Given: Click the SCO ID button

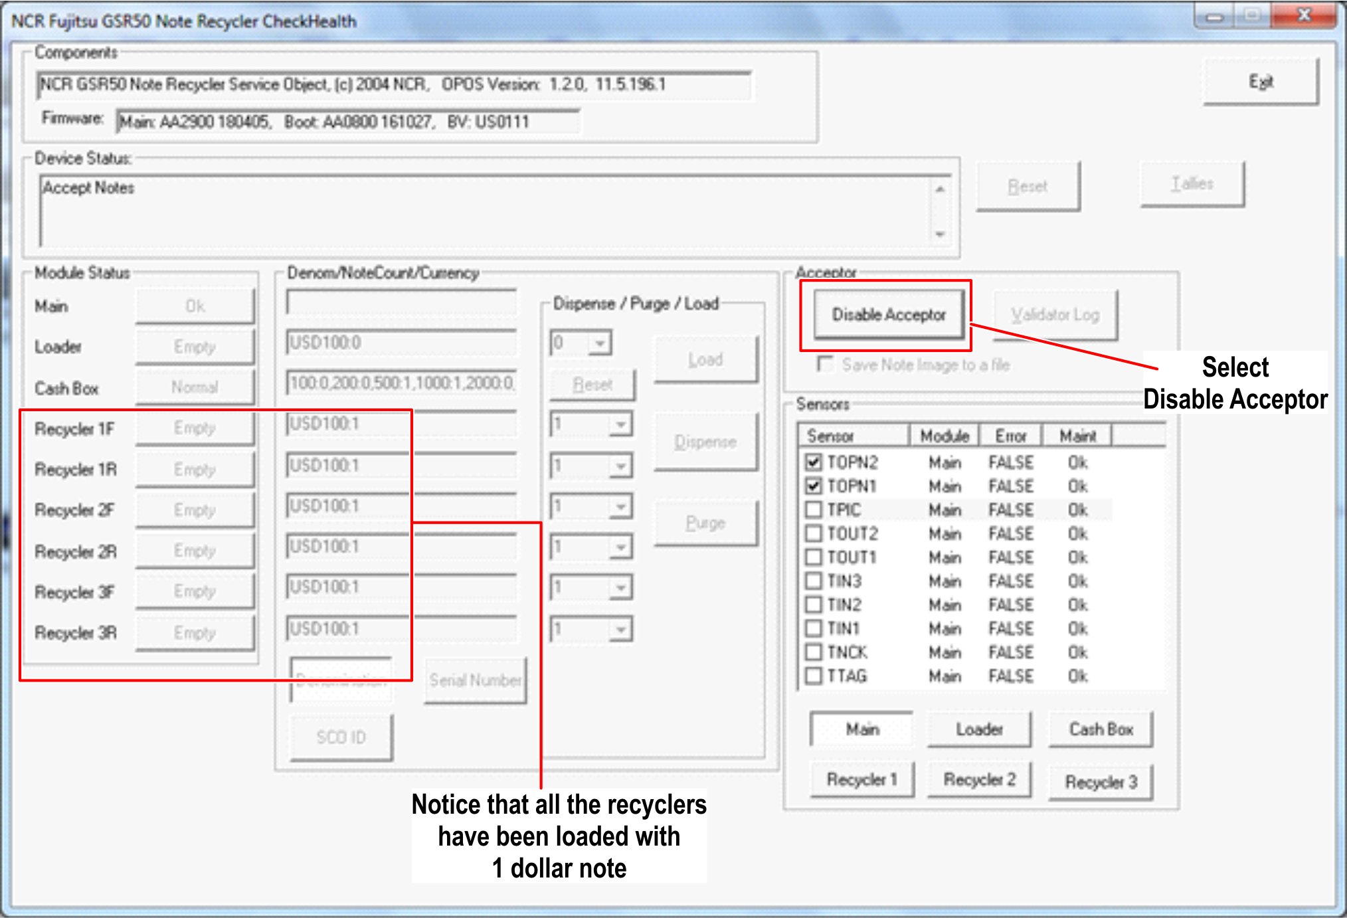Looking at the screenshot, I should (x=341, y=737).
